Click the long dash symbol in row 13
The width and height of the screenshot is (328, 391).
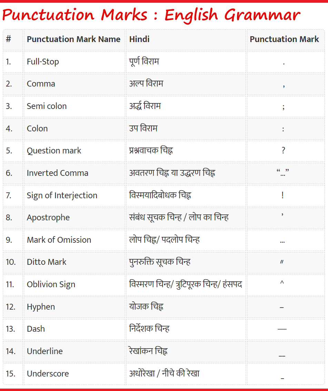(x=282, y=329)
